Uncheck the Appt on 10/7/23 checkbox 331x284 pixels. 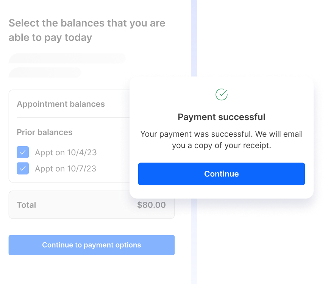coord(23,169)
